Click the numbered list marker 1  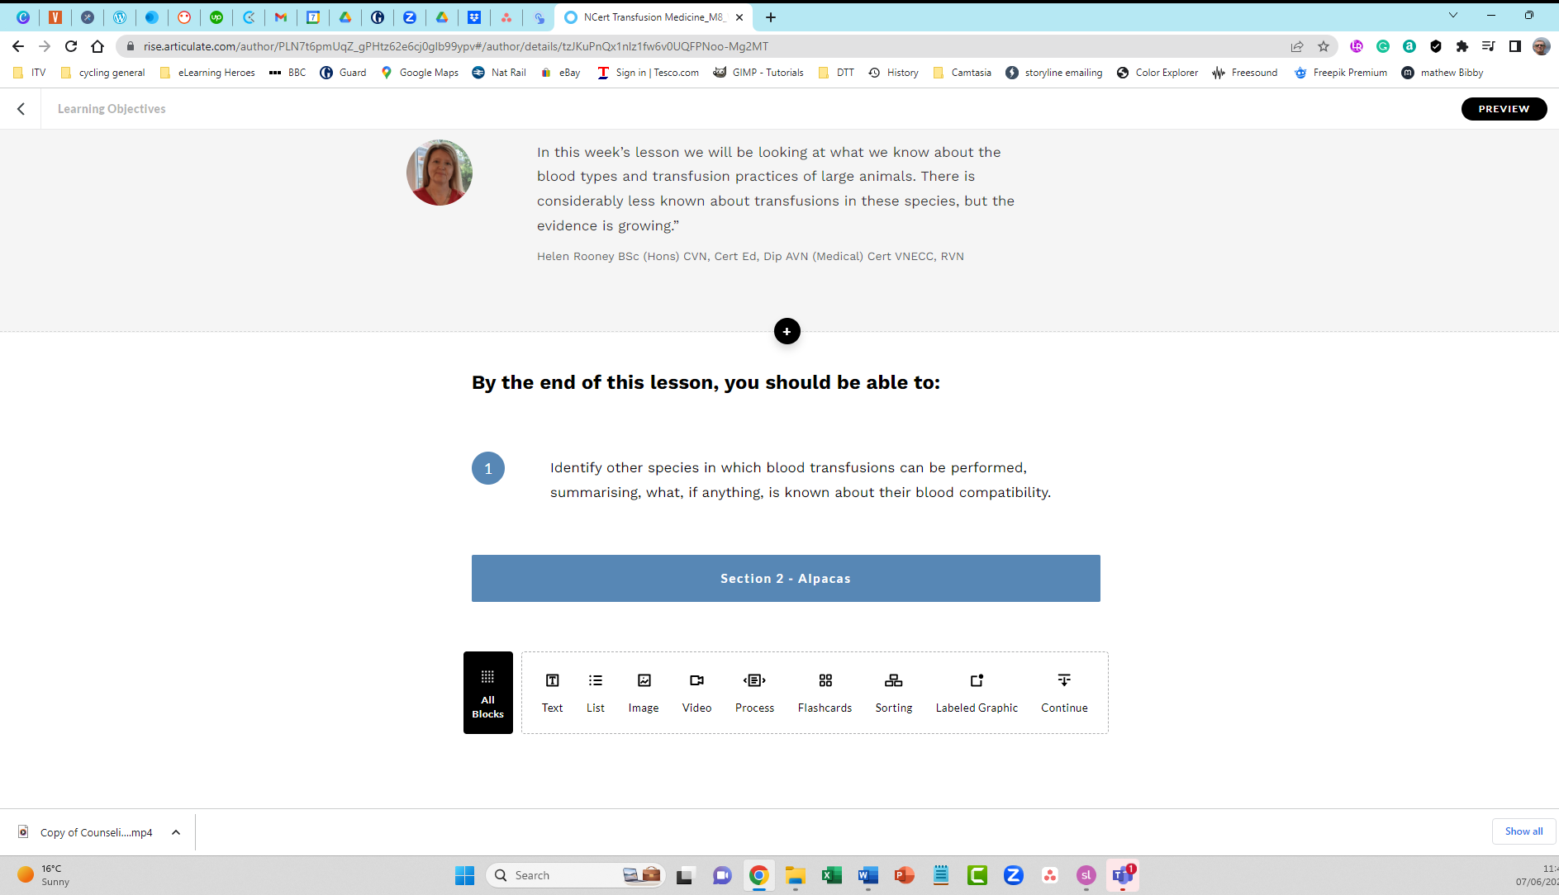coord(488,468)
